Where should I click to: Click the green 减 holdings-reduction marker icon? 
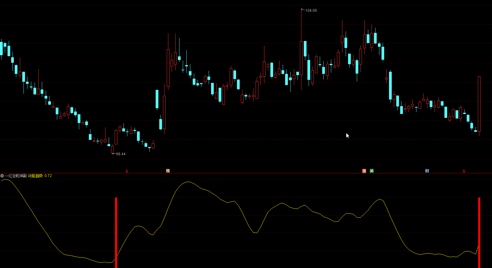372,171
